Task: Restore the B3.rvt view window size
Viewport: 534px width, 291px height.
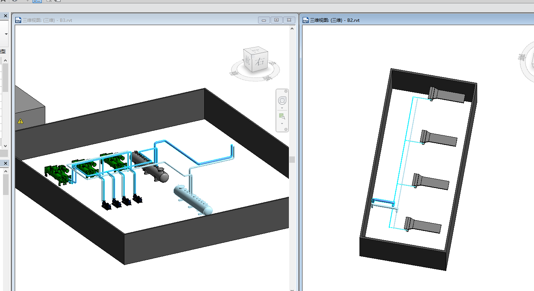Action: click(276, 20)
